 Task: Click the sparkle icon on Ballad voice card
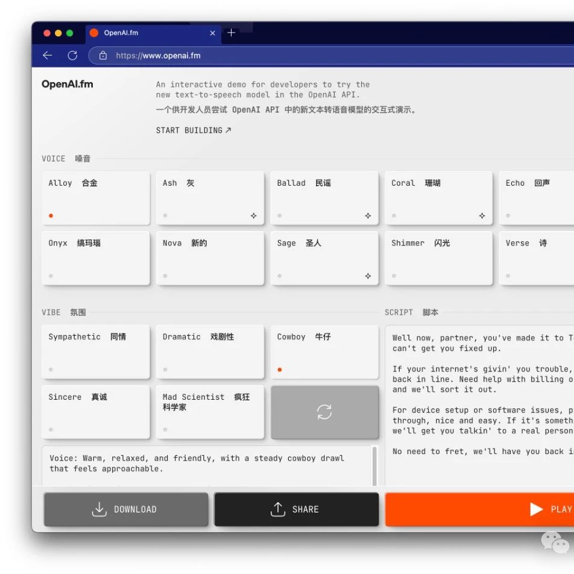coord(368,216)
